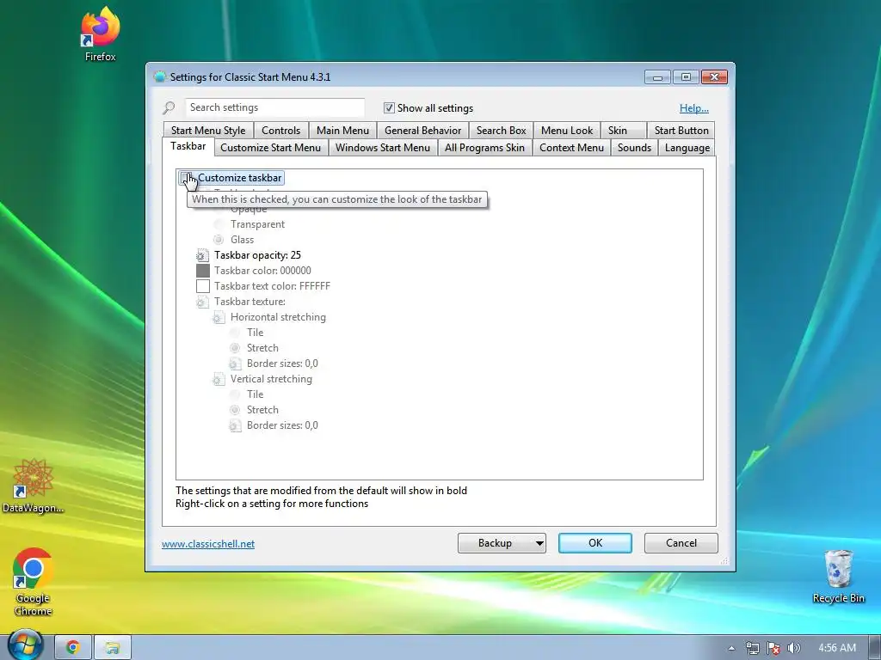
Task: Go to General Behavior tab
Action: [x=423, y=131]
